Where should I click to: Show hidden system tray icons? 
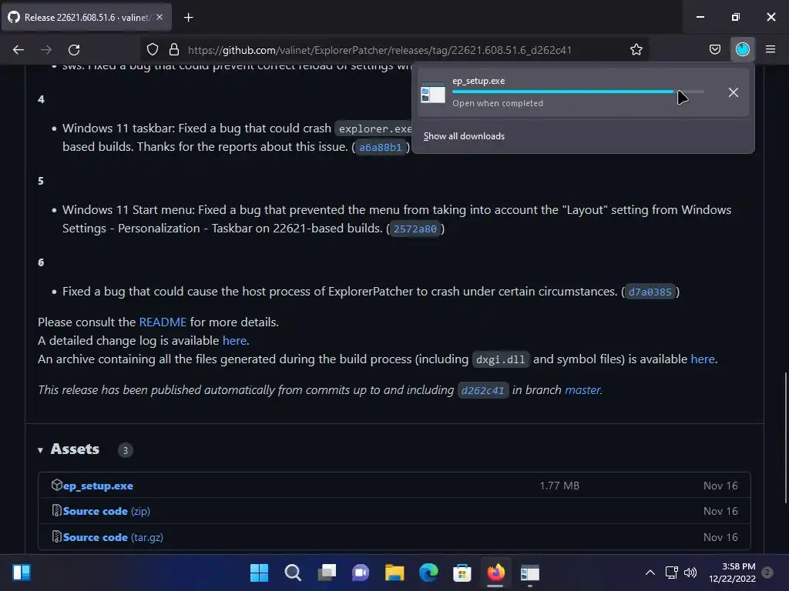pyautogui.click(x=650, y=573)
